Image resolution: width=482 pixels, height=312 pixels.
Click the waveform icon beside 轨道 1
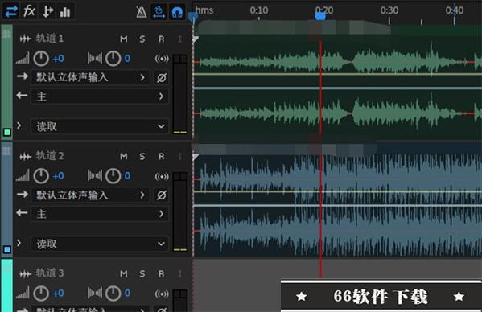(25, 39)
